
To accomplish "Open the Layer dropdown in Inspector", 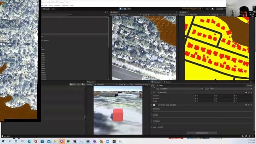I will [x=231, y=89].
